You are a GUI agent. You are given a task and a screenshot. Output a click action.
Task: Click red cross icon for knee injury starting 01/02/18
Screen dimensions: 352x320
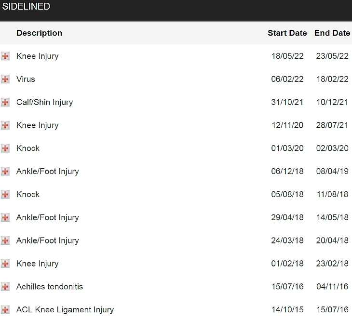coord(5,264)
